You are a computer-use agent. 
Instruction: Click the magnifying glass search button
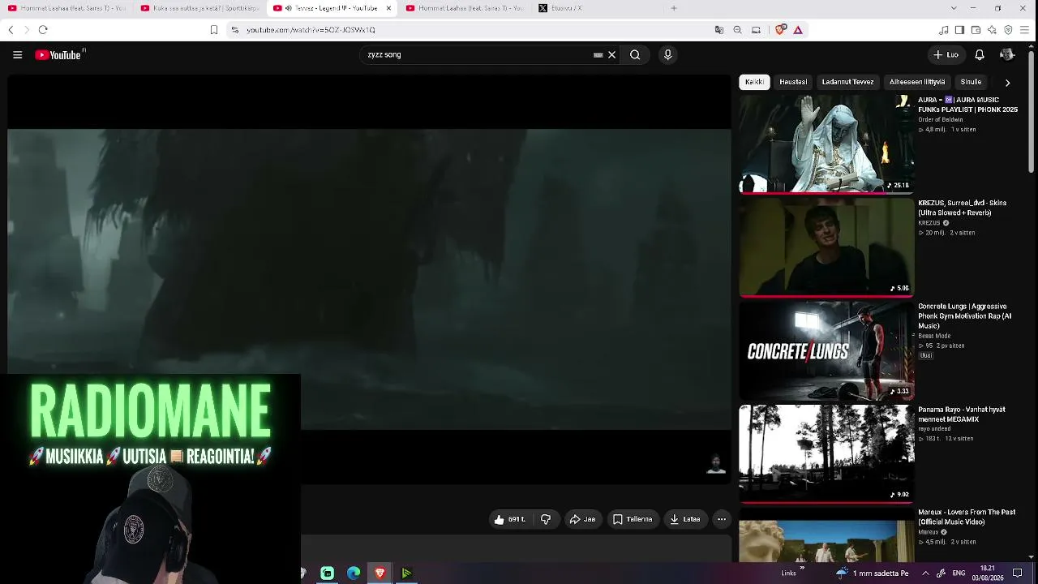tap(635, 55)
